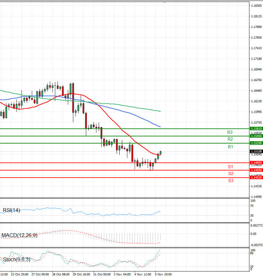This screenshot has height=278, width=263.
Task: Click the 27 Oct 00:00 time axis label
Action: click(x=40, y=274)
